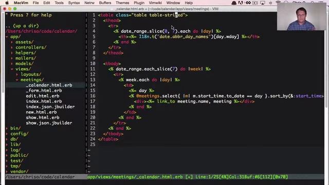
Task: Click the NERDTree status bar /Users/chriso/code/calendar
Action: click(40, 177)
